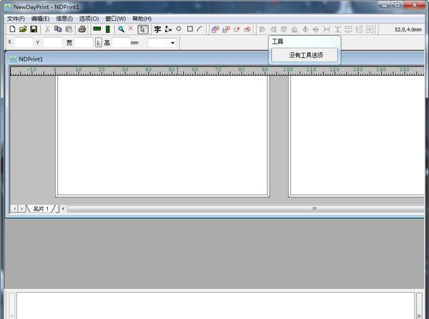
Task: Click the red rotate rectangle icon
Action: (237, 29)
